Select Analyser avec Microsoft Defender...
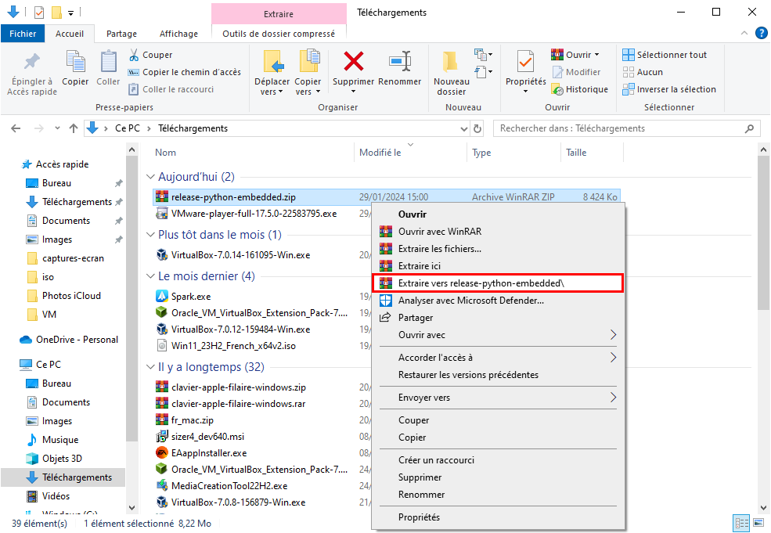This screenshot has width=771, height=533. [x=498, y=301]
